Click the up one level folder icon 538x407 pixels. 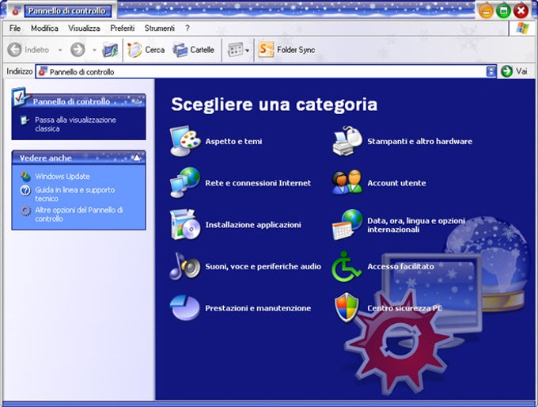point(110,50)
